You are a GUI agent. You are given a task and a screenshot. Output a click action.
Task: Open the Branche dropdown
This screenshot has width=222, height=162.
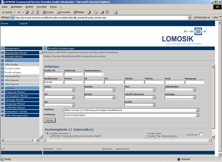(x=100, y=90)
